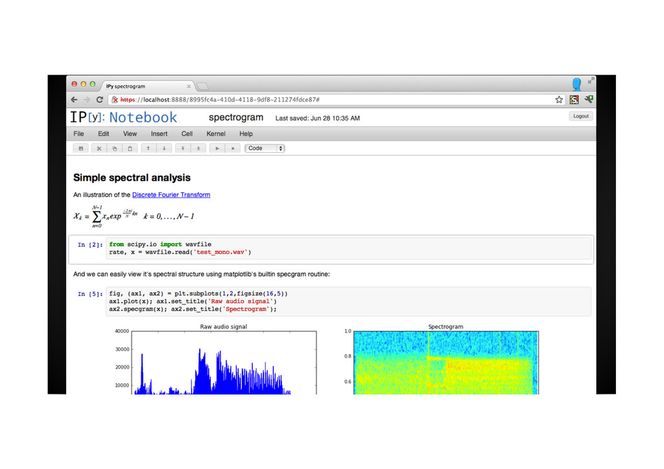Open the Insert menu
Screen dimensions: 664x469
pos(160,133)
